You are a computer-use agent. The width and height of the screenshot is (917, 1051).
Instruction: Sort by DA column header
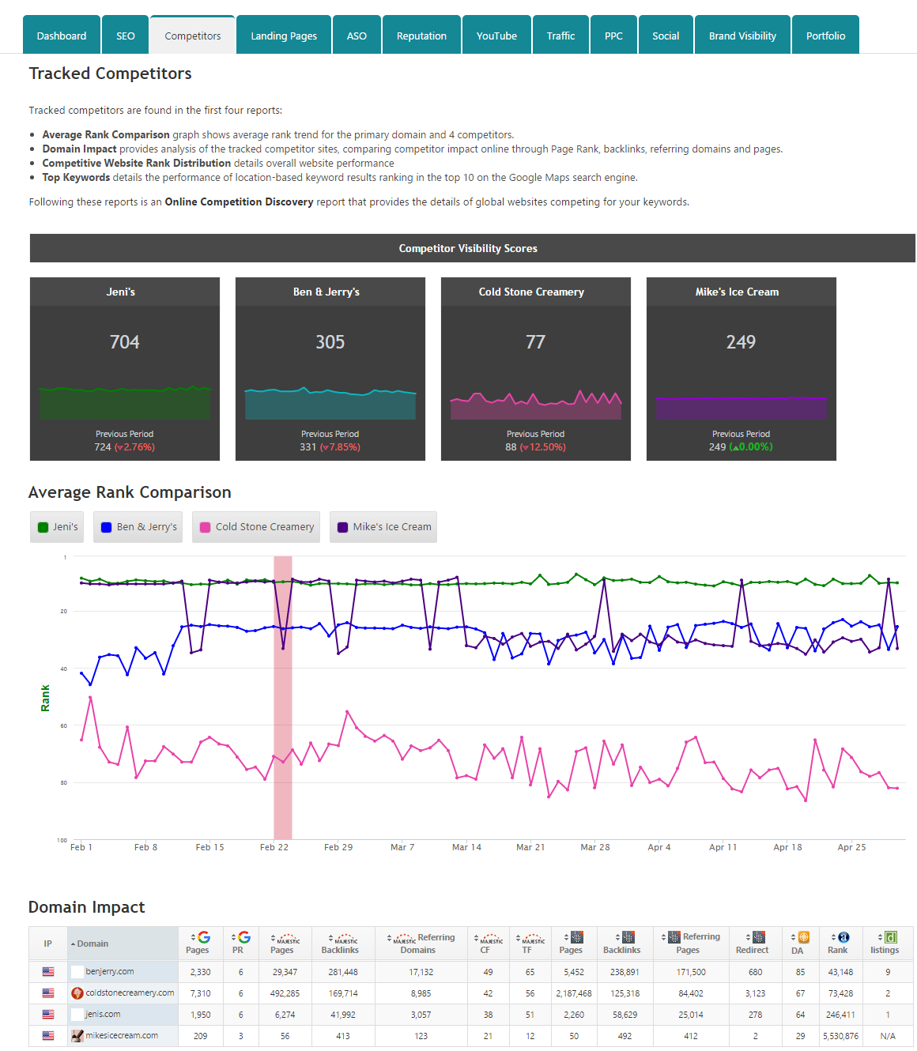point(800,944)
